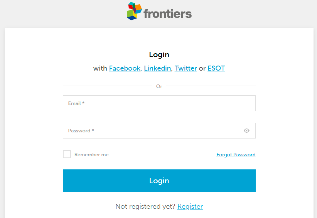Click the 'Not registered yet?' text

tap(145, 206)
